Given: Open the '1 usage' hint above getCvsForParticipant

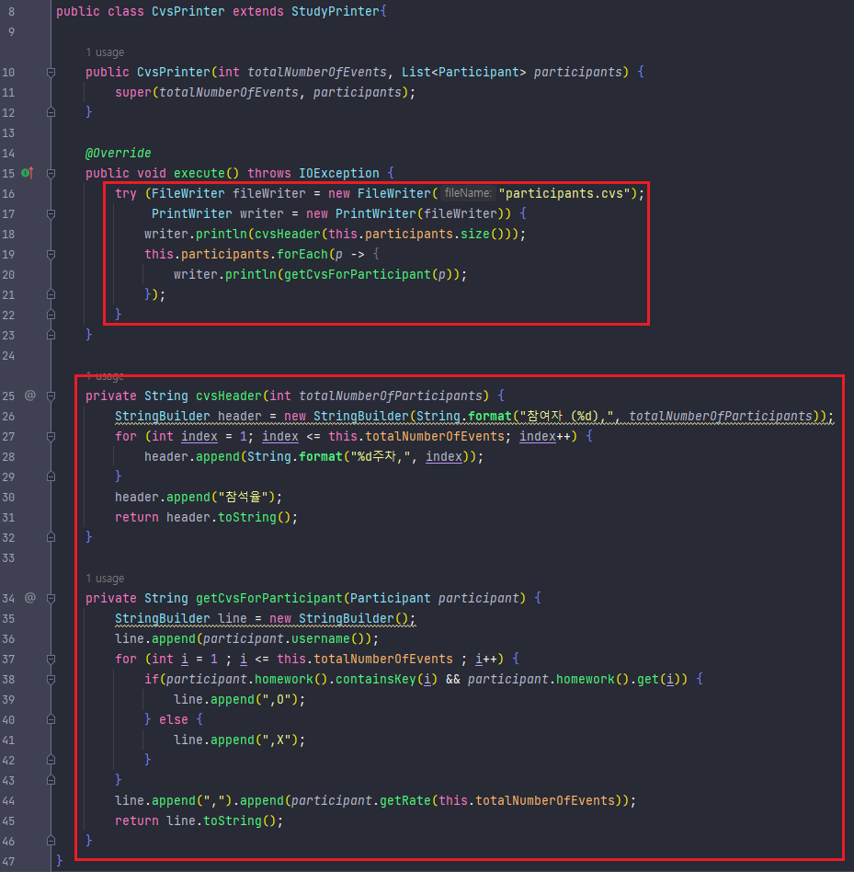Looking at the screenshot, I should pyautogui.click(x=105, y=579).
